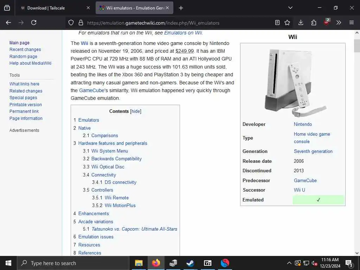Screen dimensions: 360x270
Task: Launch Steam from taskbar
Action: (190, 263)
